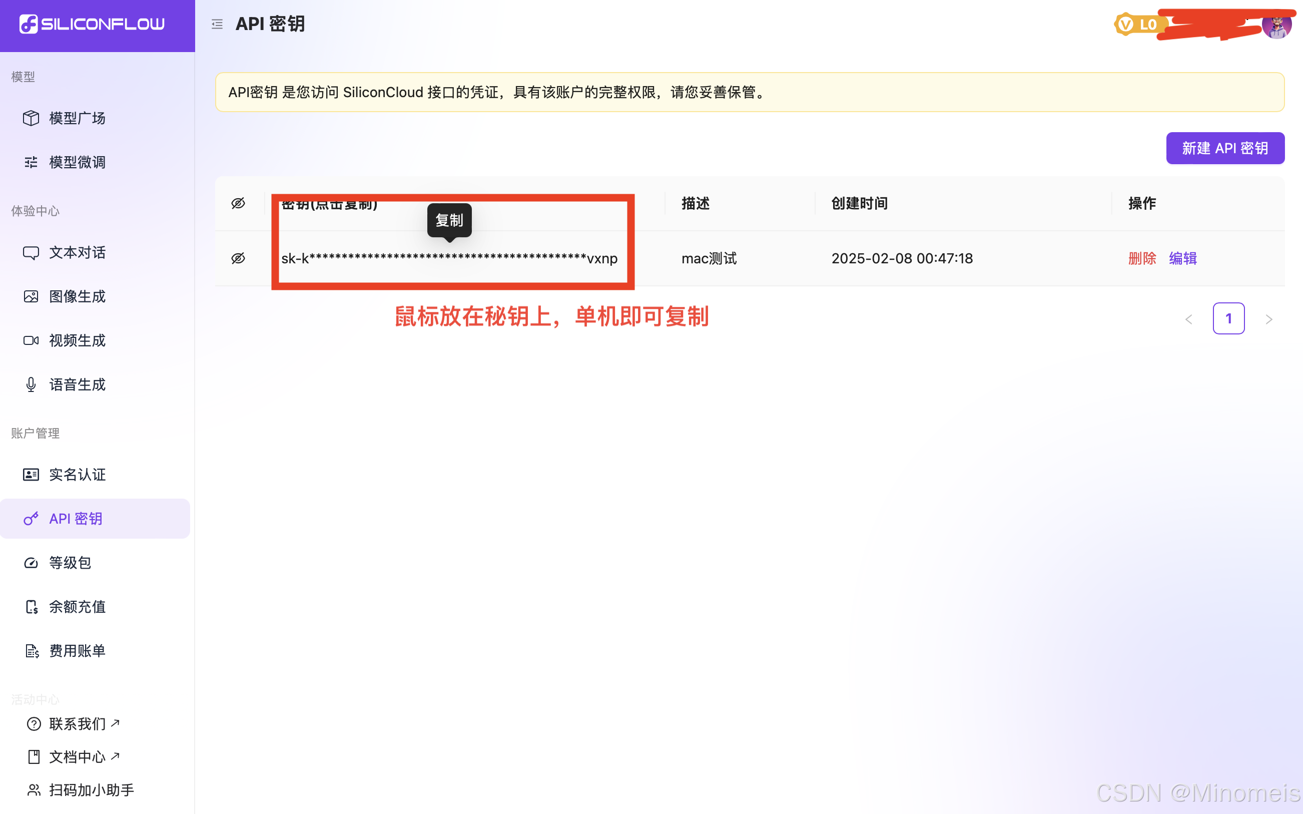The height and width of the screenshot is (814, 1303).
Task: Collapse the sidebar using the menu fold icon
Action: tap(217, 24)
